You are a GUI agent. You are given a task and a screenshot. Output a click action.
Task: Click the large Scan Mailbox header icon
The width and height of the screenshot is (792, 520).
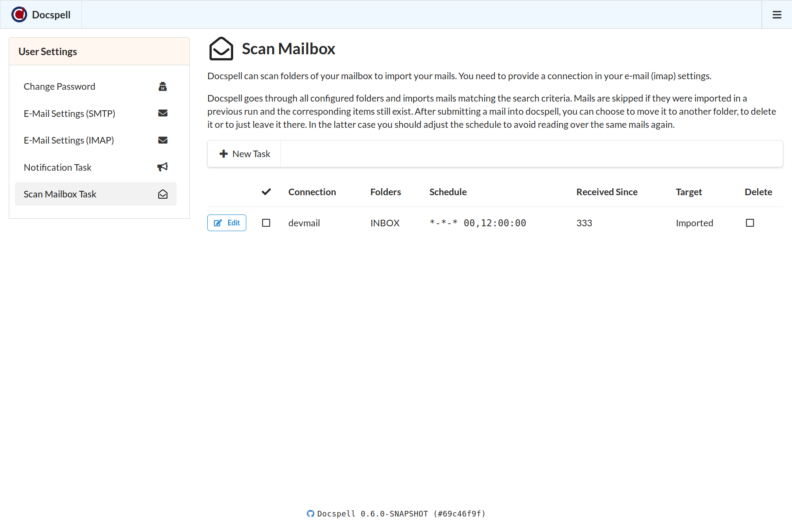click(221, 49)
